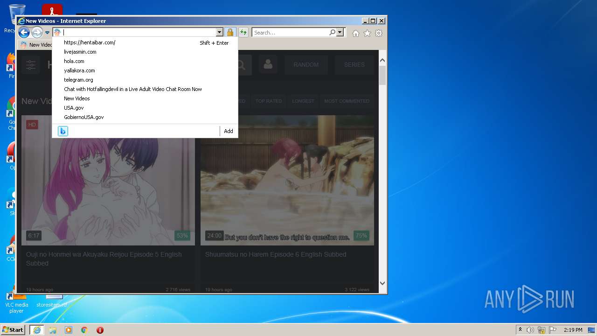This screenshot has width=597, height=336.
Task: Open the Episode 5 English Subbed title link
Action: pyautogui.click(x=104, y=259)
